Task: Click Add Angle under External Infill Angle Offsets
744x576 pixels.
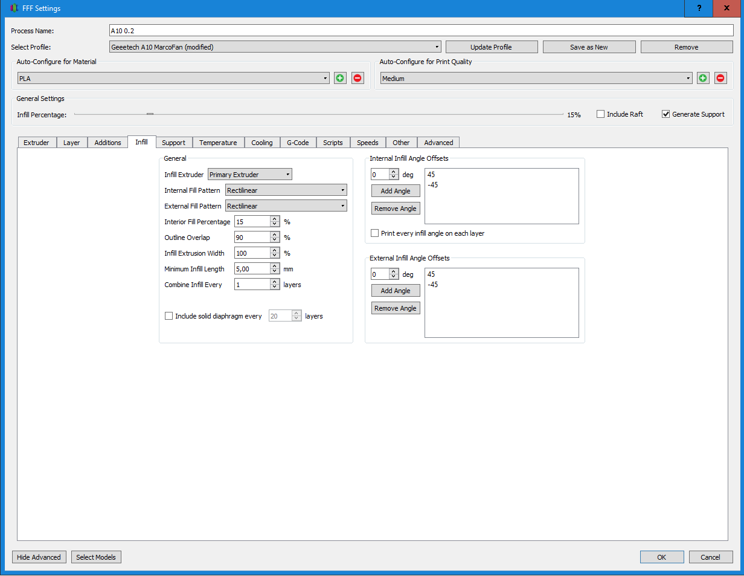Action: click(x=396, y=291)
